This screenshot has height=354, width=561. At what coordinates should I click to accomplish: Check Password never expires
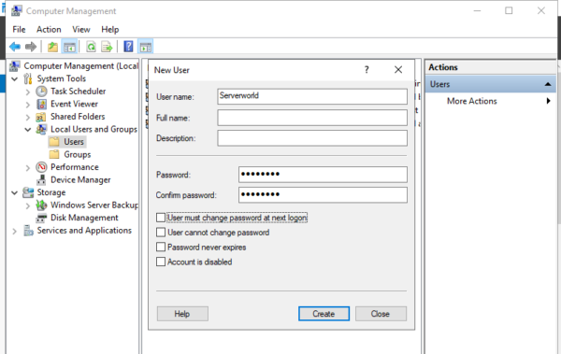coord(161,248)
